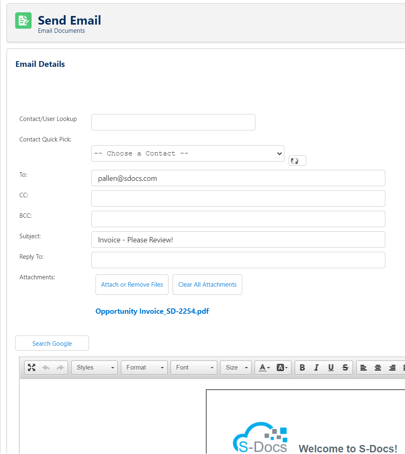Click Attach or Remove Files button
The width and height of the screenshot is (405, 454).
[x=132, y=285]
